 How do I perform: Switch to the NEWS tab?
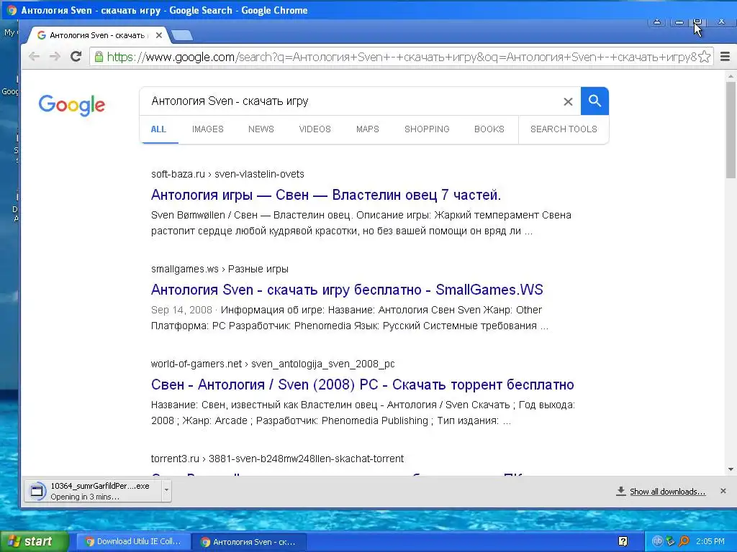261,129
